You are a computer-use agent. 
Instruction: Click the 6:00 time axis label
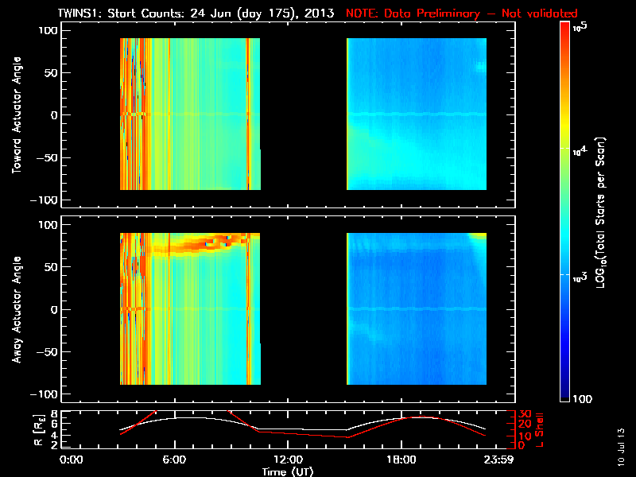click(174, 460)
